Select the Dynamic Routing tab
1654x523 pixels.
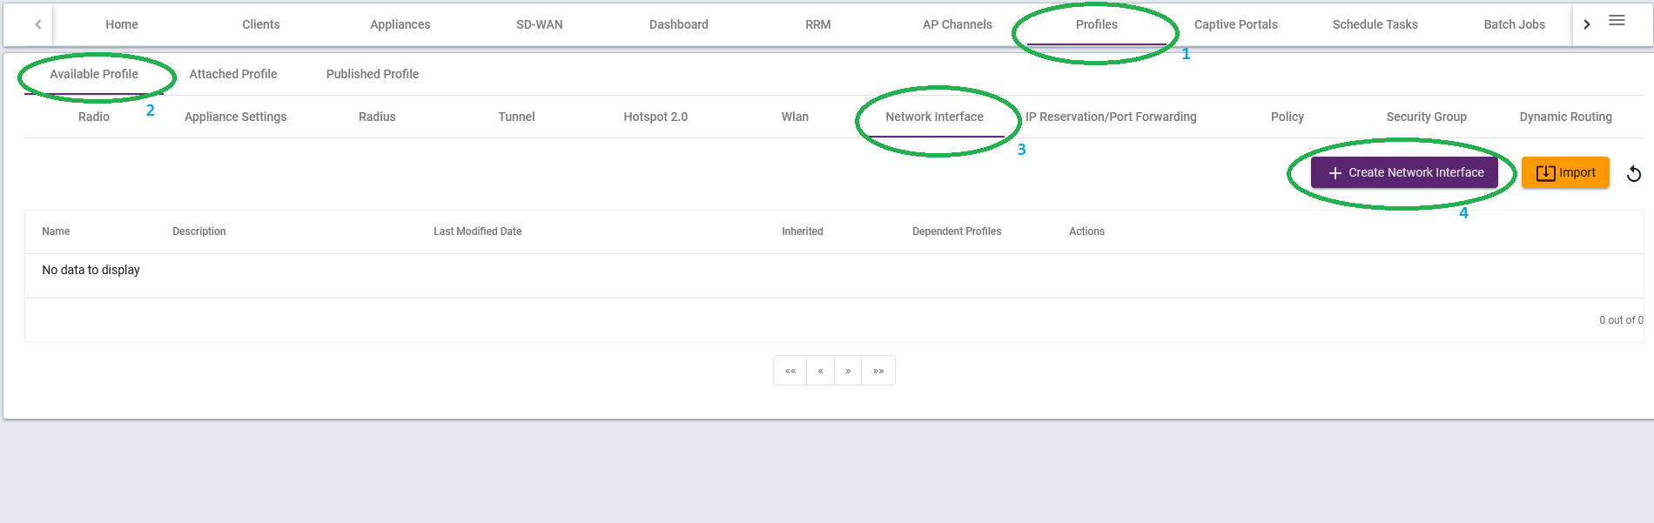pos(1566,117)
